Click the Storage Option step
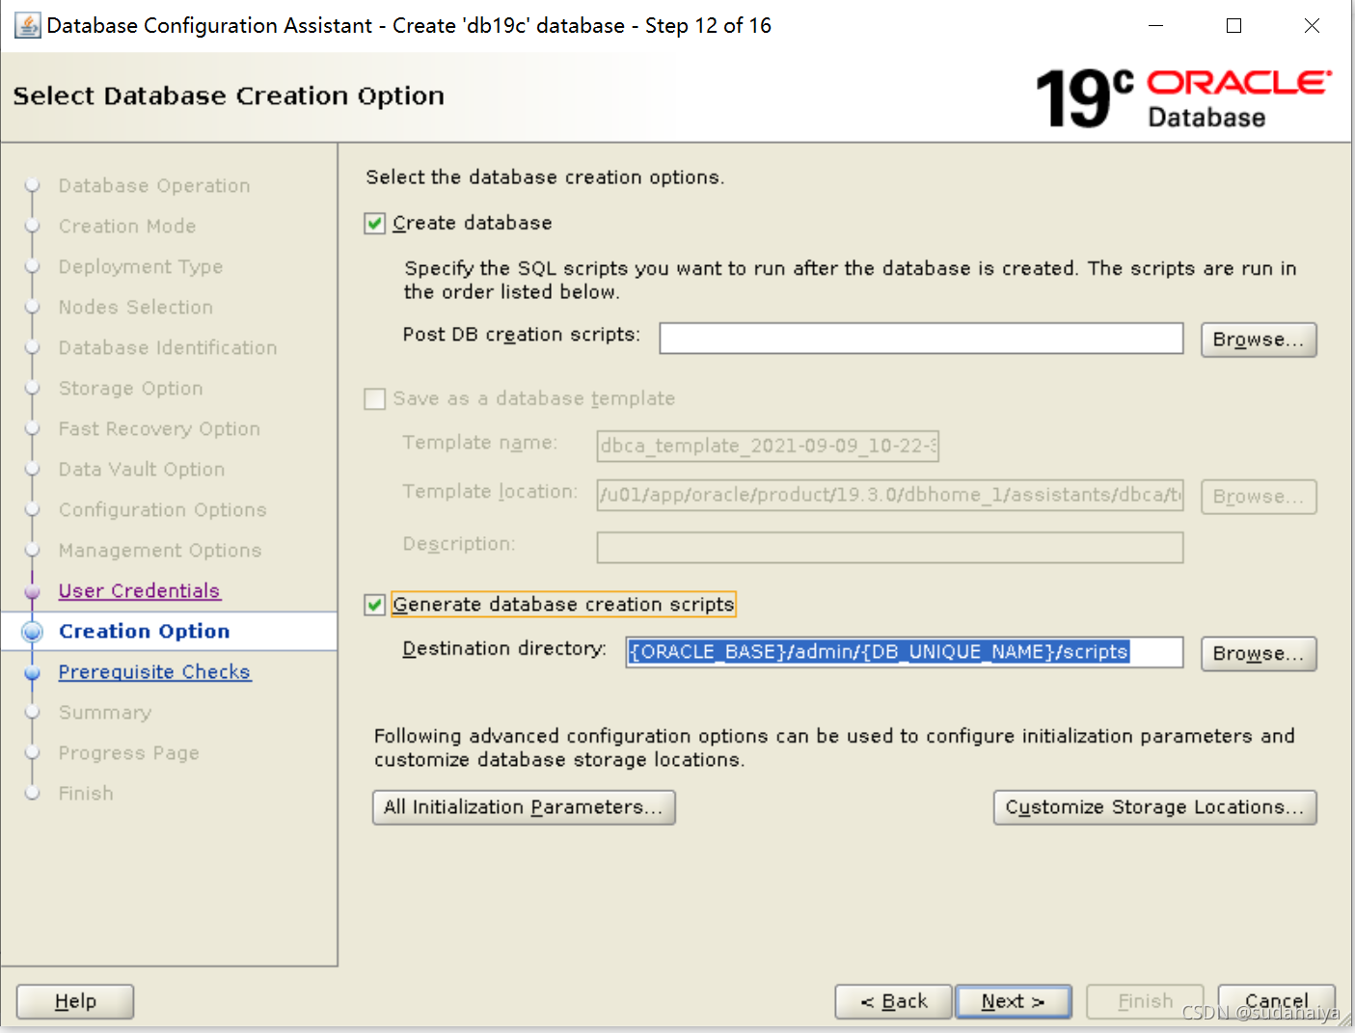The image size is (1355, 1033). (x=131, y=388)
